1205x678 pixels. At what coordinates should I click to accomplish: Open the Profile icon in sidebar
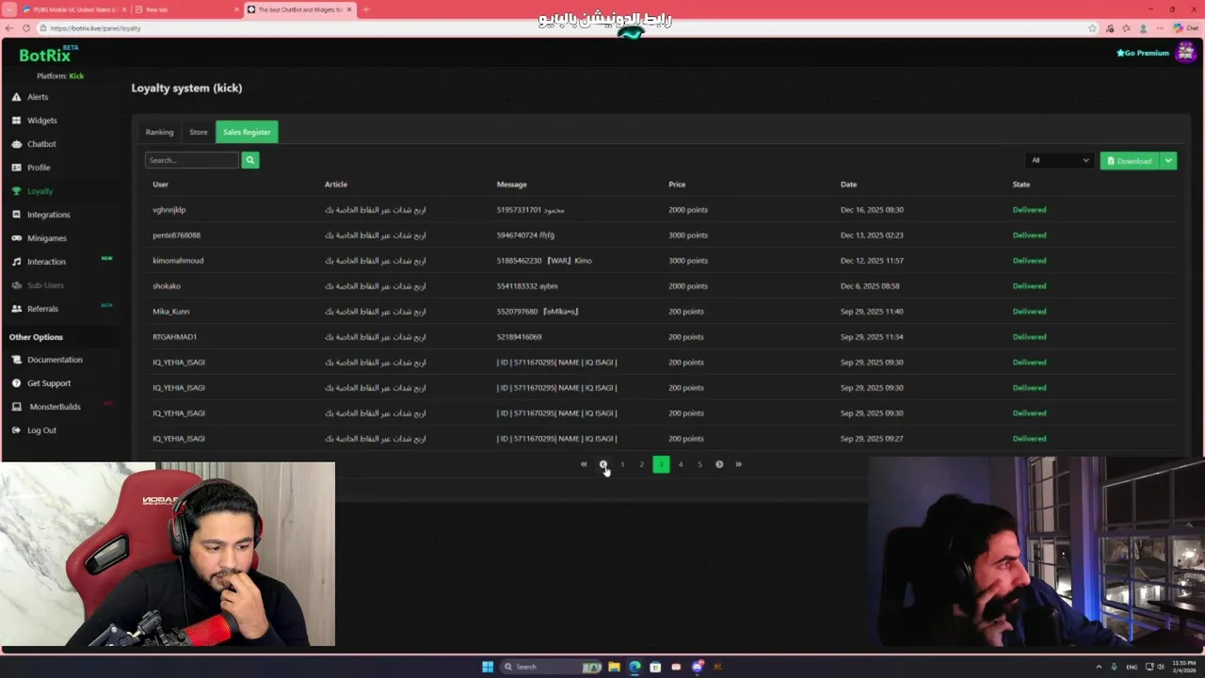point(16,168)
